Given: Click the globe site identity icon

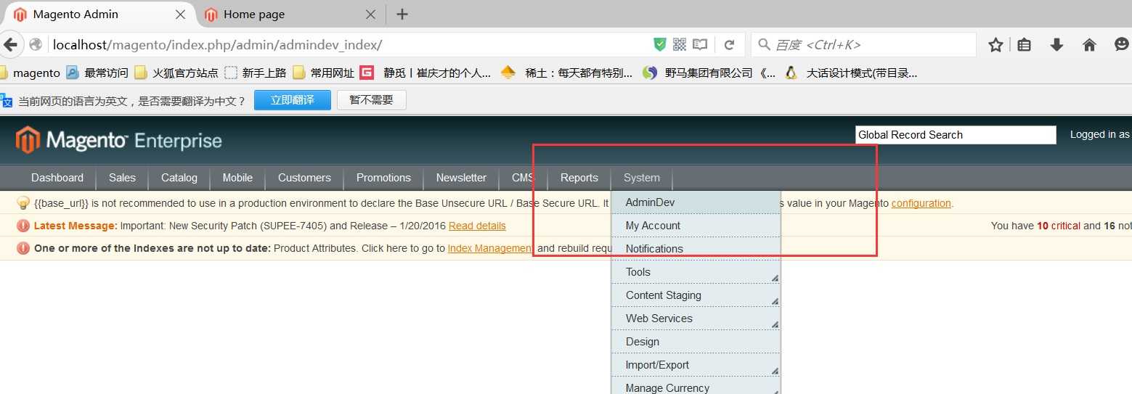Looking at the screenshot, I should pyautogui.click(x=36, y=45).
